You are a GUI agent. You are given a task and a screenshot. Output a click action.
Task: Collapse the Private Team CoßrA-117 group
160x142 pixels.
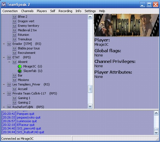point(4,93)
